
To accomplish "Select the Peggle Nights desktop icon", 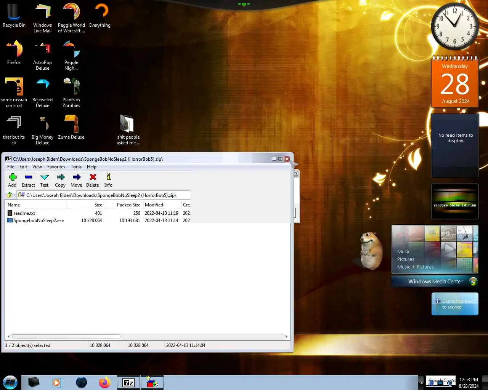I will coord(71,56).
